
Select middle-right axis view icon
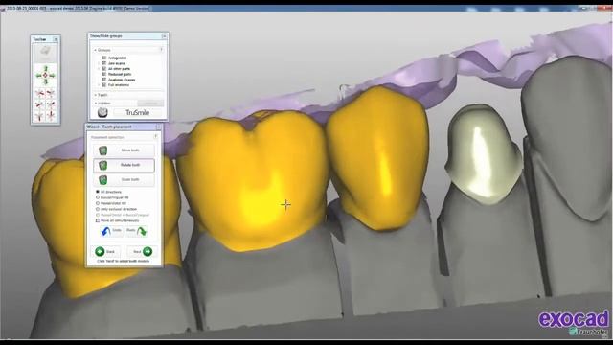[x=51, y=104]
